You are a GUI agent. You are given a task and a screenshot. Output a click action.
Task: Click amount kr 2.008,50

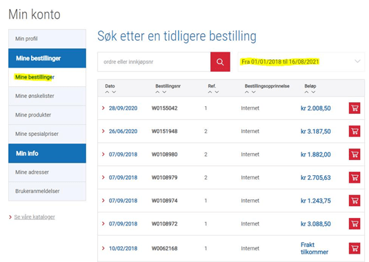[316, 108]
